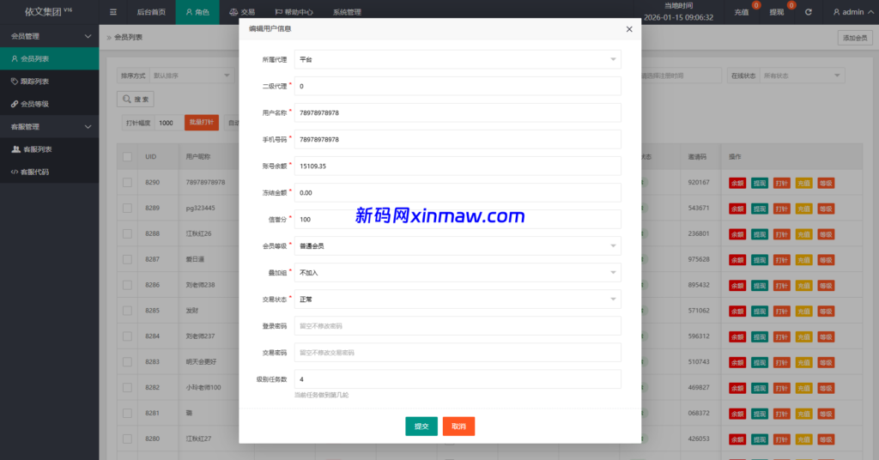Click 等级 button in row 068372
Image resolution: width=879 pixels, height=460 pixels.
tap(826, 414)
